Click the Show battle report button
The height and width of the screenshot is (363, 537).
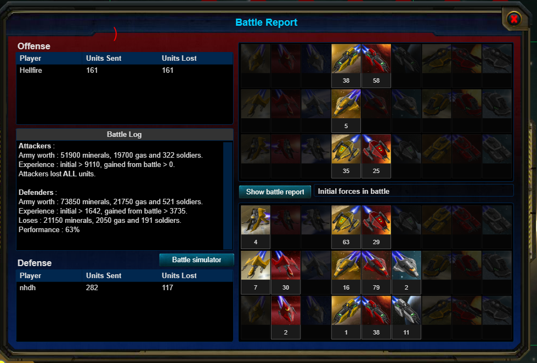(275, 192)
